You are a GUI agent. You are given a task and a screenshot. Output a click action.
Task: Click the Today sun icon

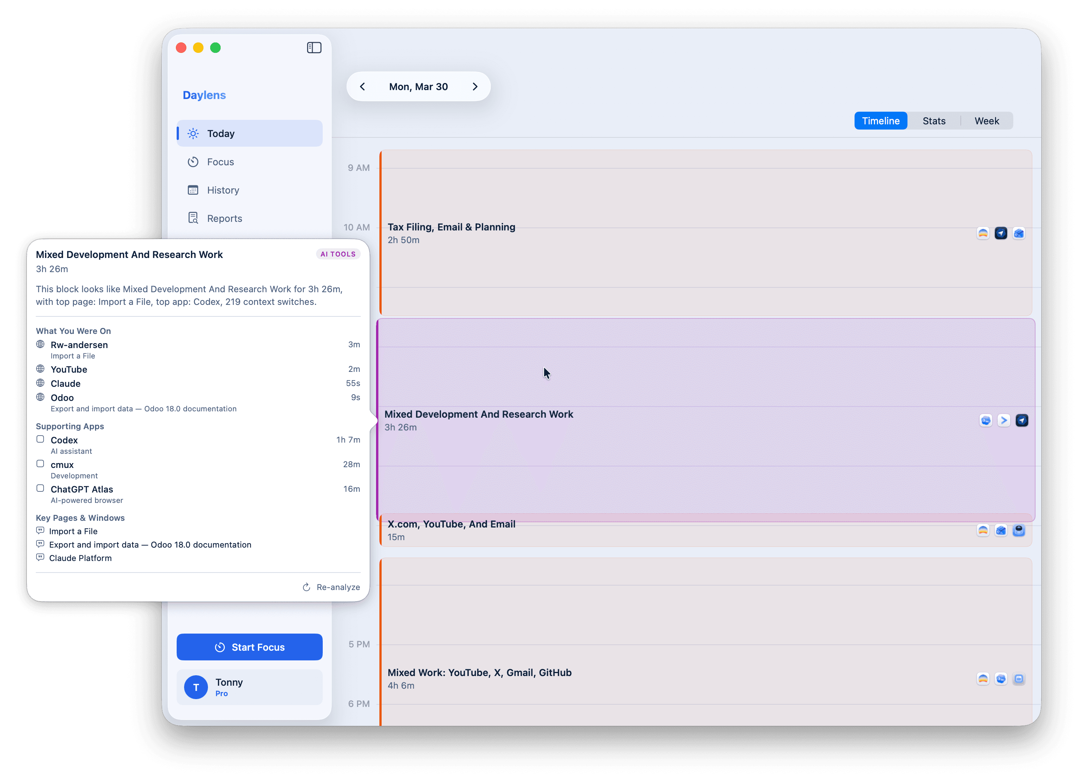pos(193,134)
